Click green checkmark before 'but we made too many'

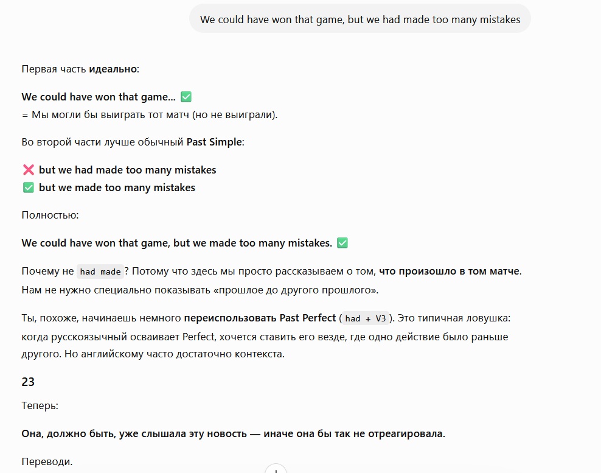pyautogui.click(x=29, y=187)
